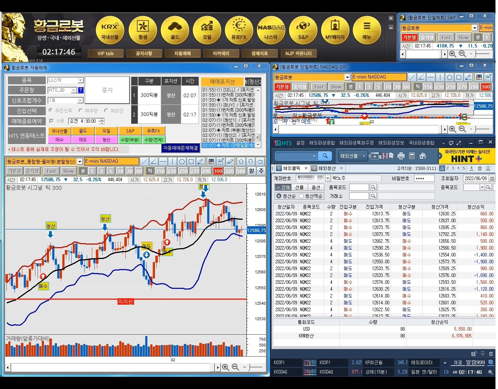498x389 pixels.
Task: Open 설정 menu in 1Q HTS
Action: pyautogui.click(x=301, y=143)
